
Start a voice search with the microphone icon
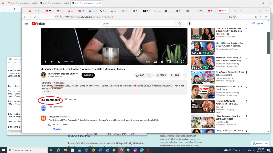189,23
